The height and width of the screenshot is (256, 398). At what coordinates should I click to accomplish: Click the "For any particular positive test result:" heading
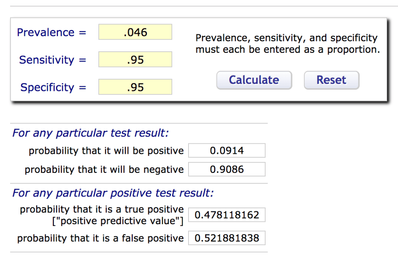coord(113,193)
